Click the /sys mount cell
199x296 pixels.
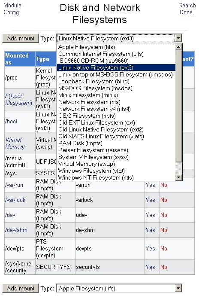coord(20,173)
